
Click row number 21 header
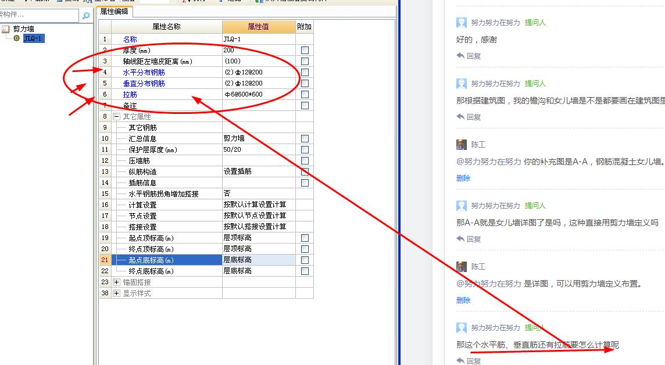(x=105, y=260)
